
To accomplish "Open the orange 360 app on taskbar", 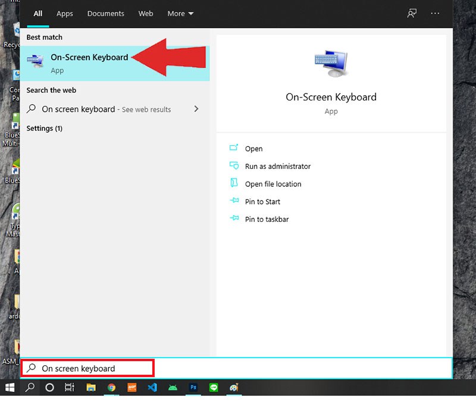I will pos(131,387).
